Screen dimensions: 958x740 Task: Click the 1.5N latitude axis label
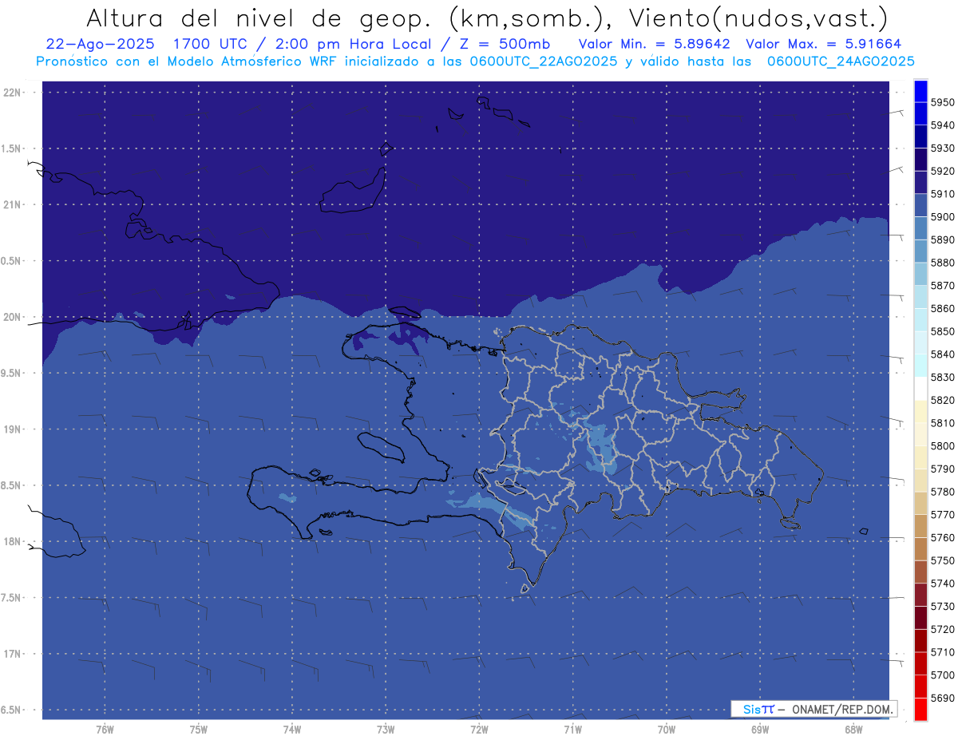12,148
